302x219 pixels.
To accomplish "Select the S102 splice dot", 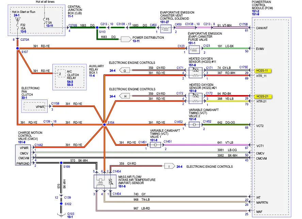I will click(x=61, y=204).
